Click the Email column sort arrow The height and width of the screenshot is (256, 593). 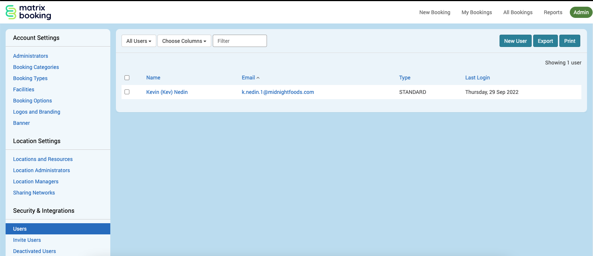click(x=258, y=78)
